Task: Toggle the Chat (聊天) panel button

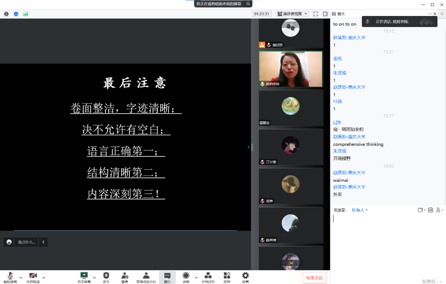Action: (x=167, y=277)
